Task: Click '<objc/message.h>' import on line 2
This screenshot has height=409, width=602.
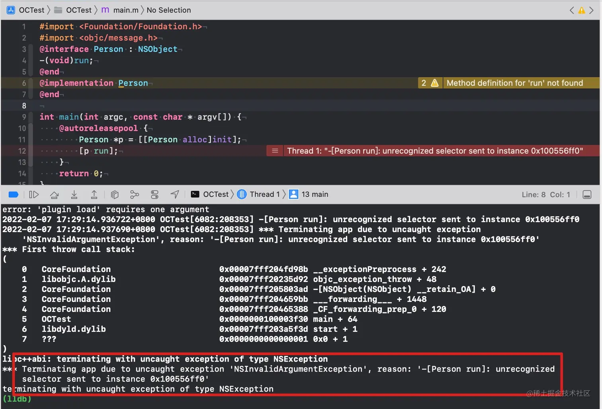Action: click(118, 38)
